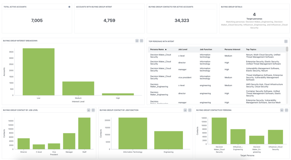
Task: Expand Top Personas With Intent table fullscreen
Action: coord(286,41)
